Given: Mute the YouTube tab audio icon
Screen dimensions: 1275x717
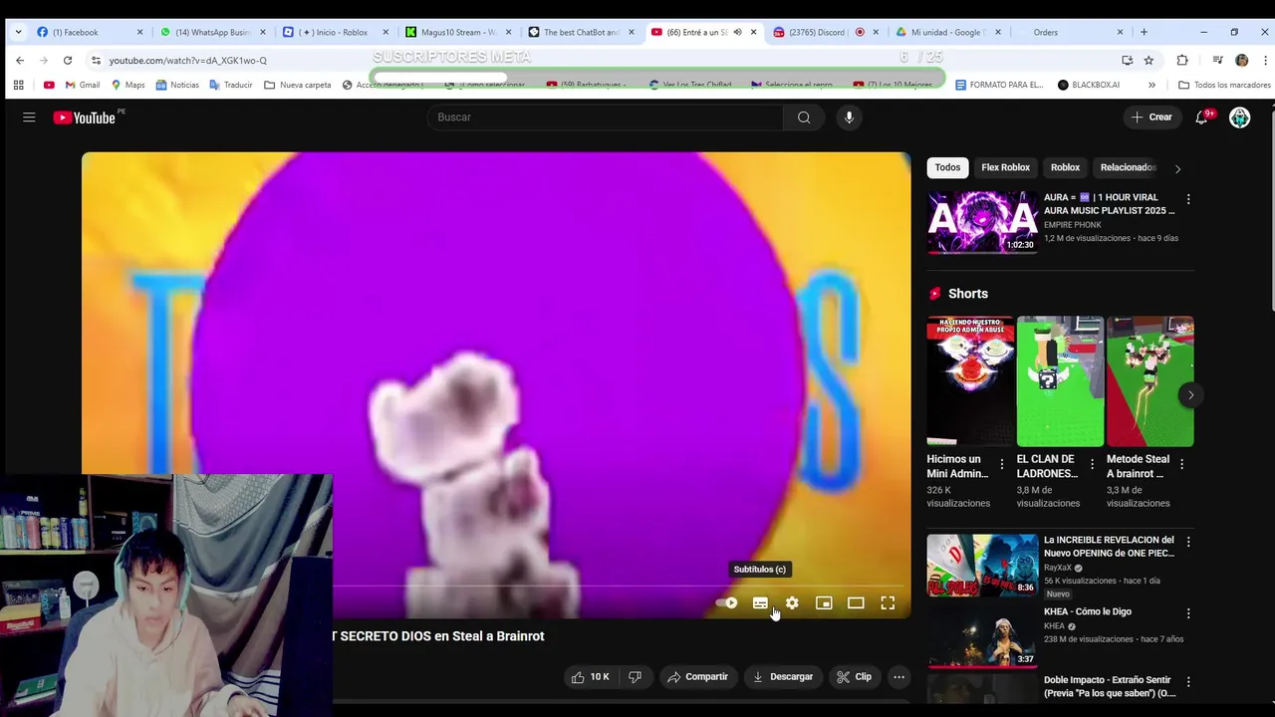Looking at the screenshot, I should (737, 32).
